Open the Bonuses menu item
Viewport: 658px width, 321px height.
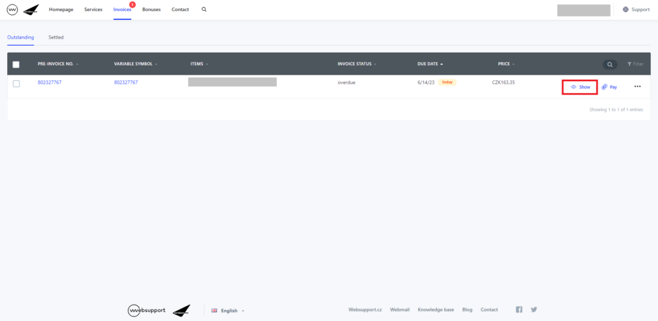151,10
